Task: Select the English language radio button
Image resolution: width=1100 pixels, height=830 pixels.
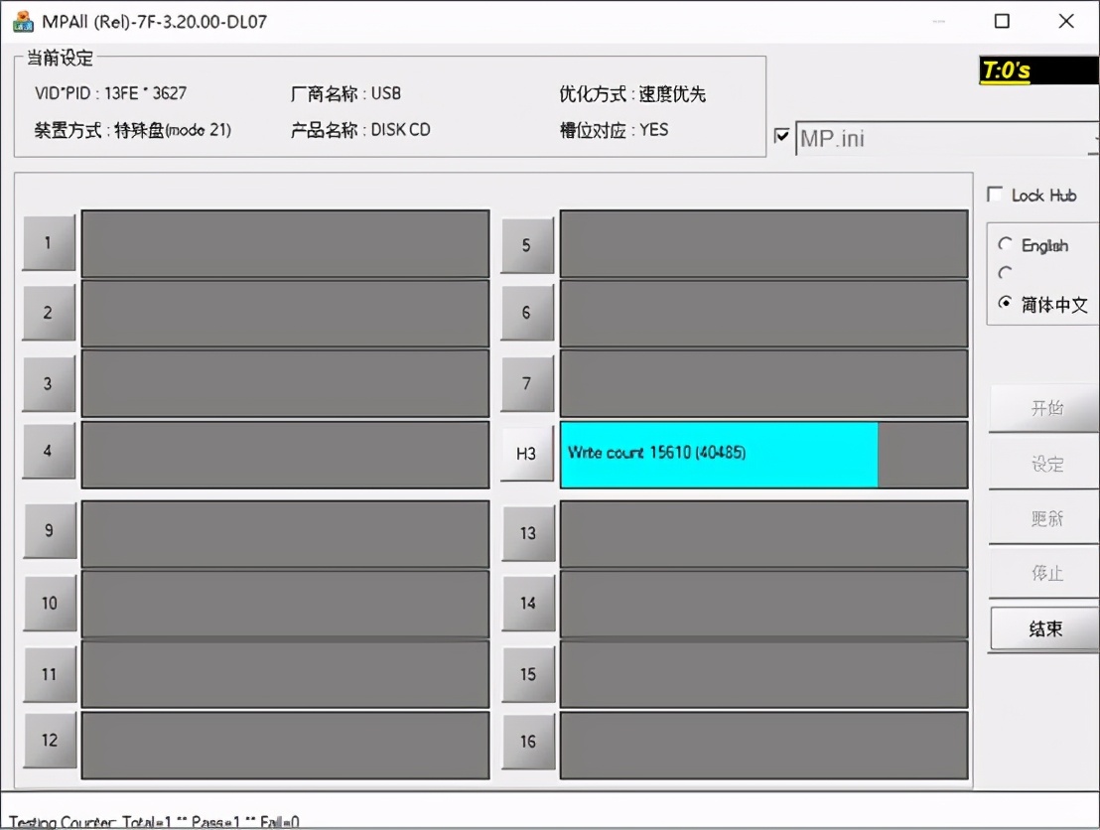Action: [1006, 244]
